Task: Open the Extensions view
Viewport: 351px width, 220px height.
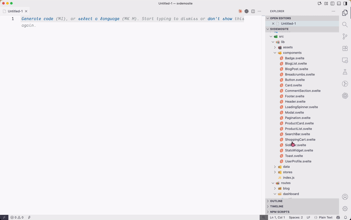Action: [x=345, y=48]
